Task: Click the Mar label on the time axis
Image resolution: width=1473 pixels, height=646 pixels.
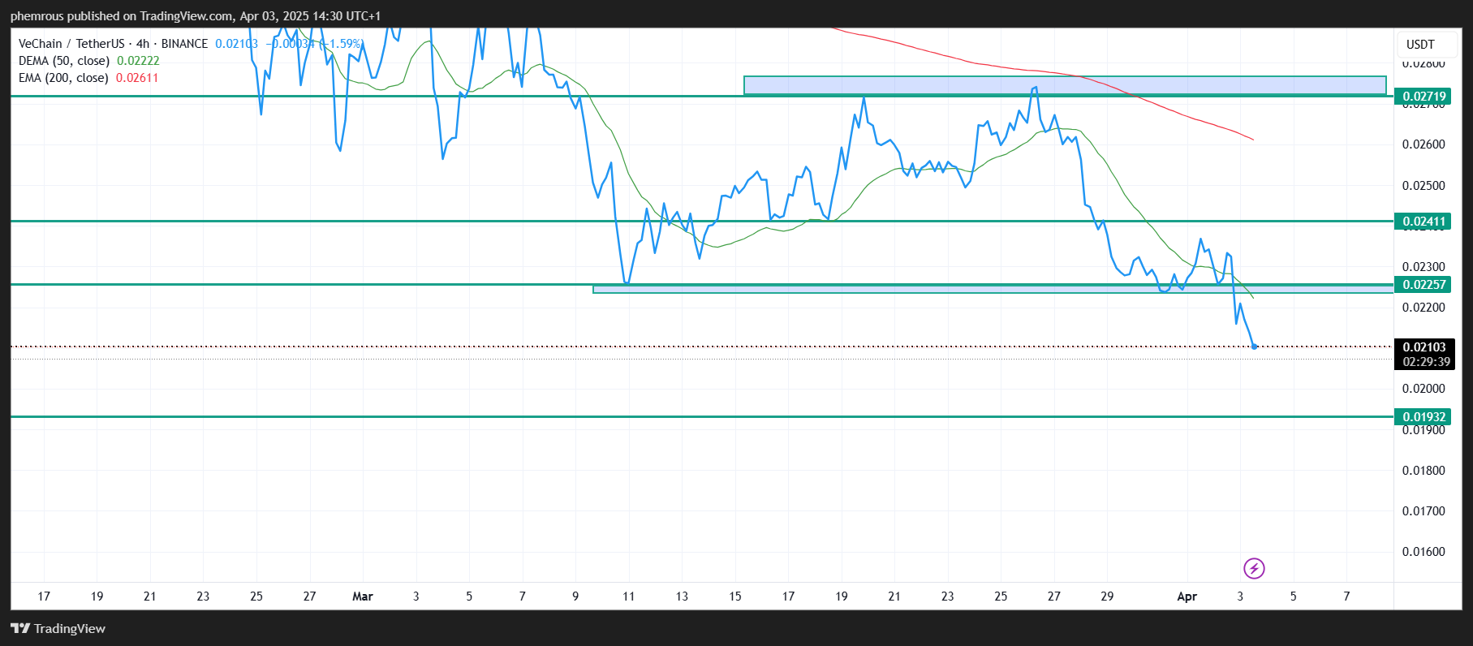Action: [x=363, y=596]
